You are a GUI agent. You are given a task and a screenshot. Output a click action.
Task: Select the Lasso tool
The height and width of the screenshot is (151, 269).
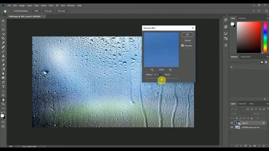3,29
